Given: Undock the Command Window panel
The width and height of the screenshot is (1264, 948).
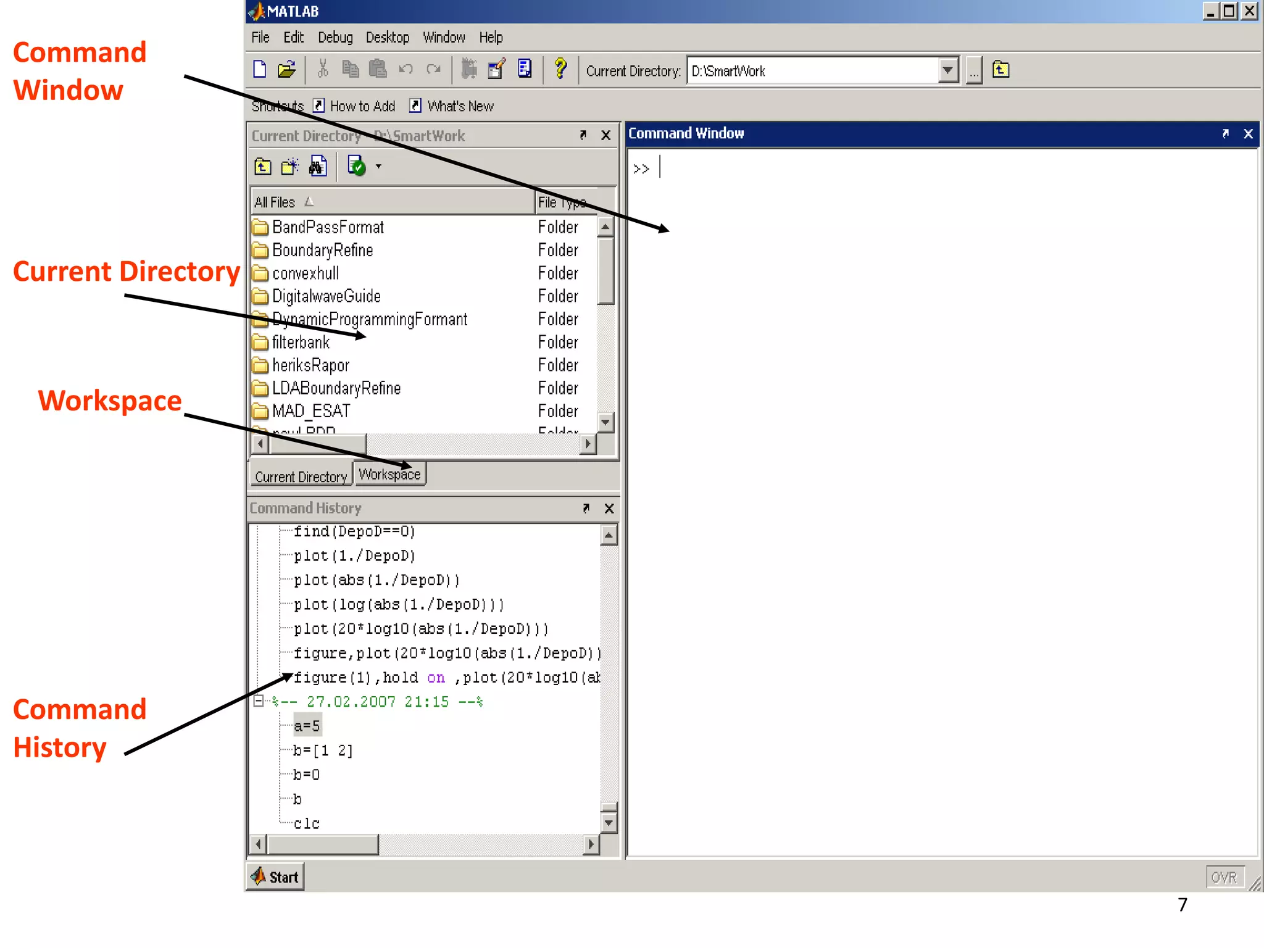Looking at the screenshot, I should coord(1225,134).
